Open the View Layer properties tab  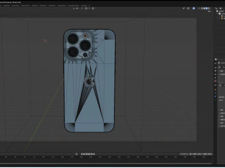(215, 74)
